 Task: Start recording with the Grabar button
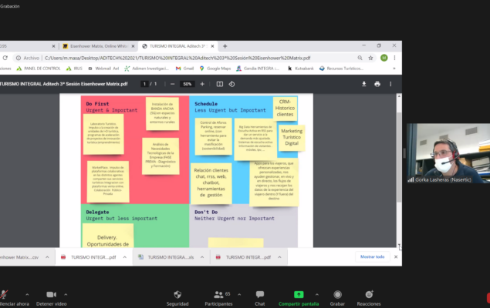click(x=337, y=295)
